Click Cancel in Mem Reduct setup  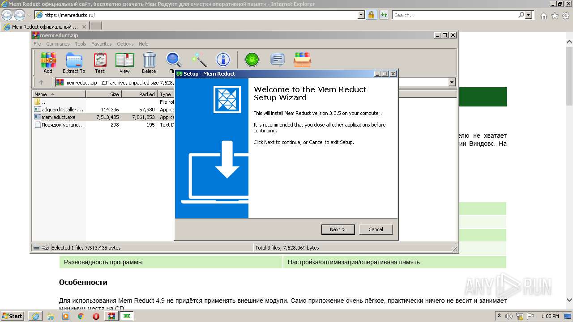(376, 229)
